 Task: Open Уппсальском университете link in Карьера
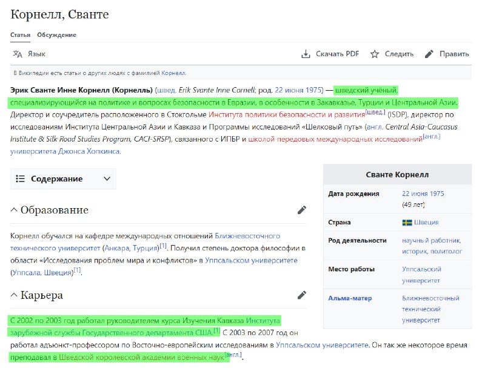click(x=322, y=345)
